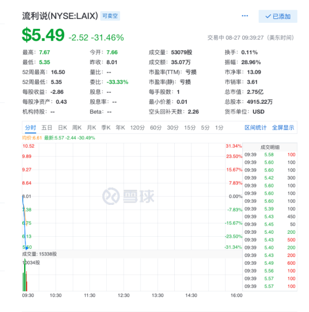Screen dimensions: 309x312
Task: Click the trade row 5.43 with 500 shares
Action: coord(270,240)
